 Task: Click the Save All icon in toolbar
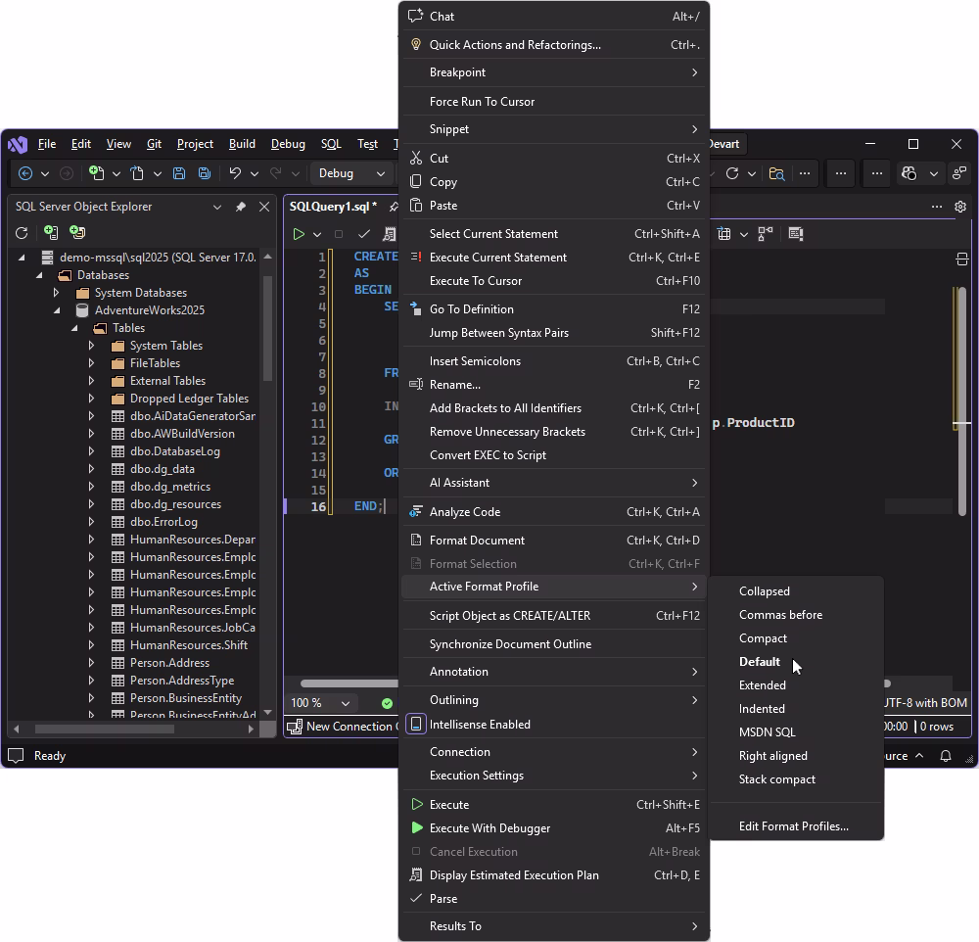205,173
